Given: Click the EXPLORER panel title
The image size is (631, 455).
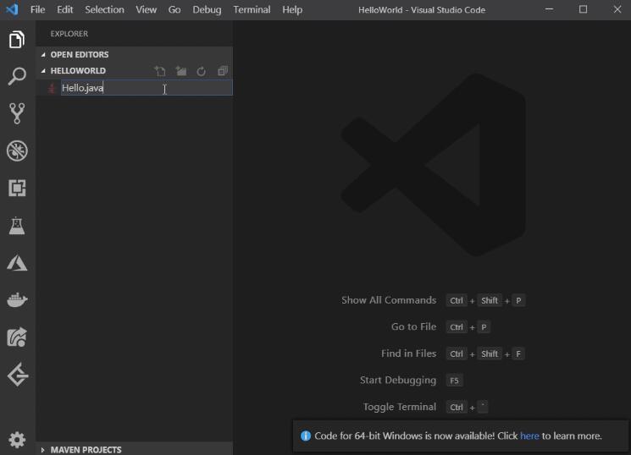Looking at the screenshot, I should (69, 34).
